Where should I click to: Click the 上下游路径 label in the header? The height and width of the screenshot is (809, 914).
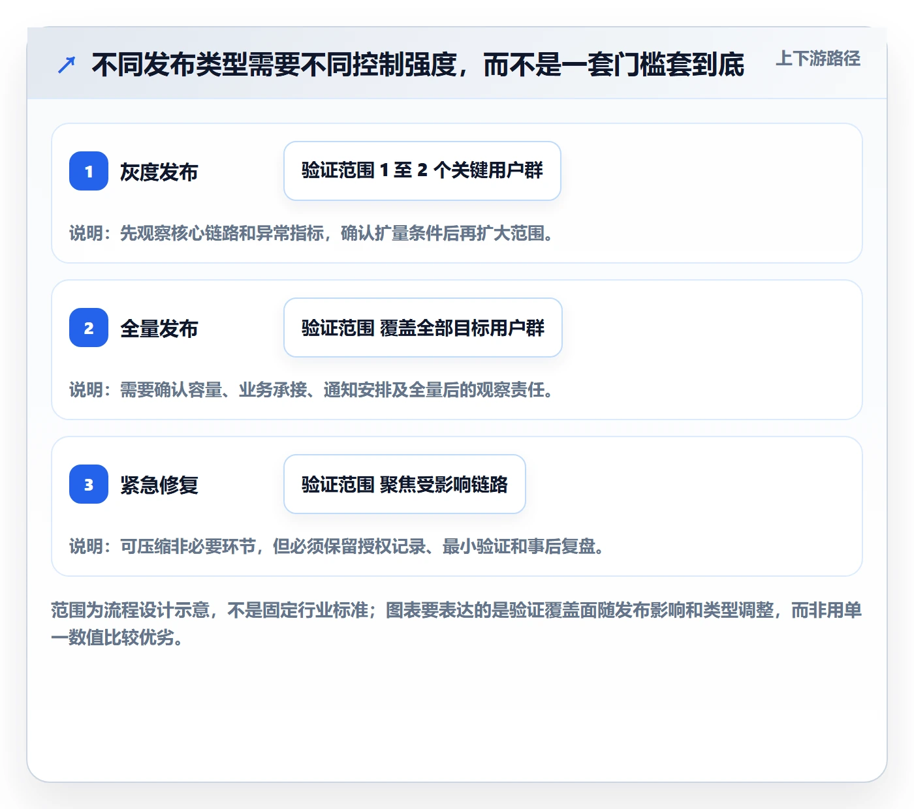(818, 59)
